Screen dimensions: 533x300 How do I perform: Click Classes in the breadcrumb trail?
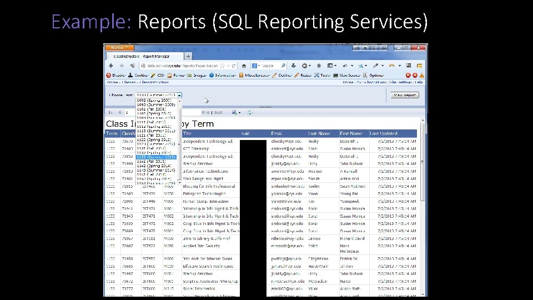click(128, 82)
